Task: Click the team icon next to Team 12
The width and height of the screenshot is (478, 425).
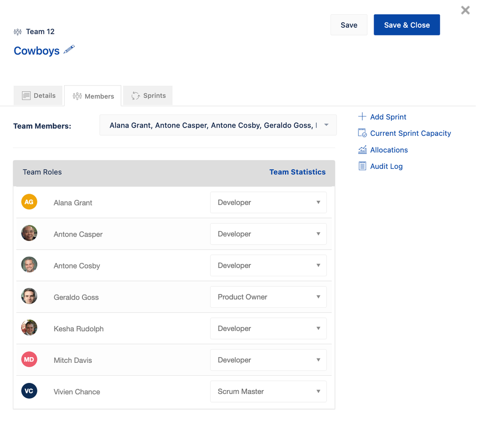Action: click(18, 32)
